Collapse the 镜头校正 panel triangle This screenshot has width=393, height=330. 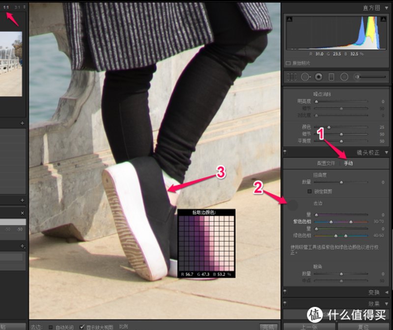tap(387, 152)
